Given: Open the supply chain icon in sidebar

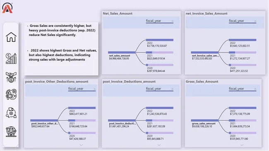Looking at the screenshot, I should (11, 113).
